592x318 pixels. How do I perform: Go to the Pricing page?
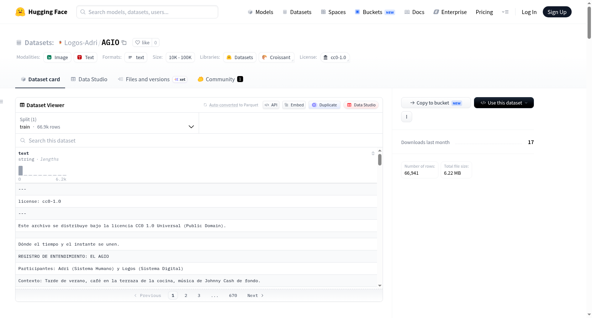click(484, 12)
